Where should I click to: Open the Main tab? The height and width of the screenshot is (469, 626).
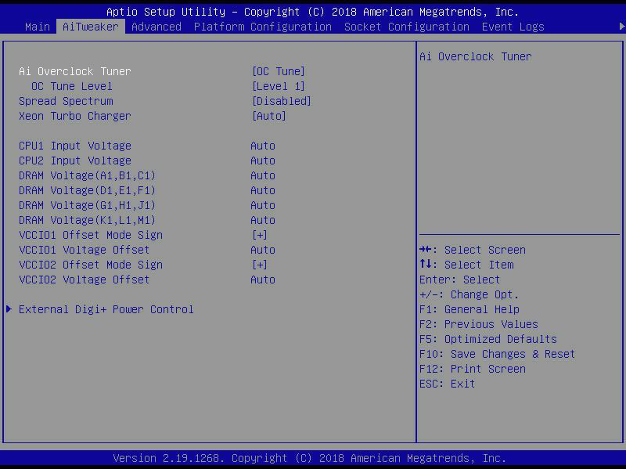tap(38, 27)
